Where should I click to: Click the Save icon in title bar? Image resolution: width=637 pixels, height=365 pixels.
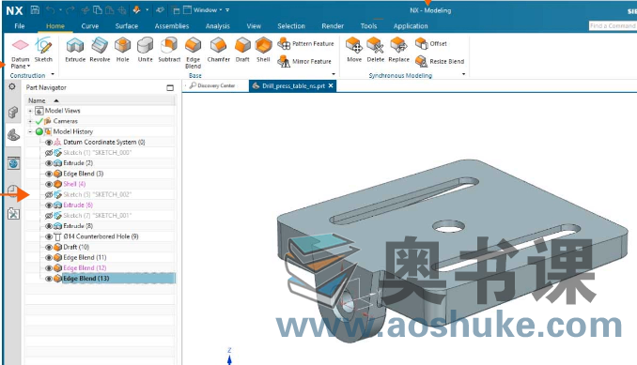[x=35, y=9]
